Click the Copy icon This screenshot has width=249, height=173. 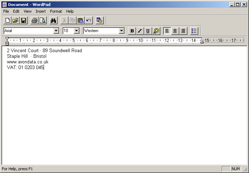point(72,20)
